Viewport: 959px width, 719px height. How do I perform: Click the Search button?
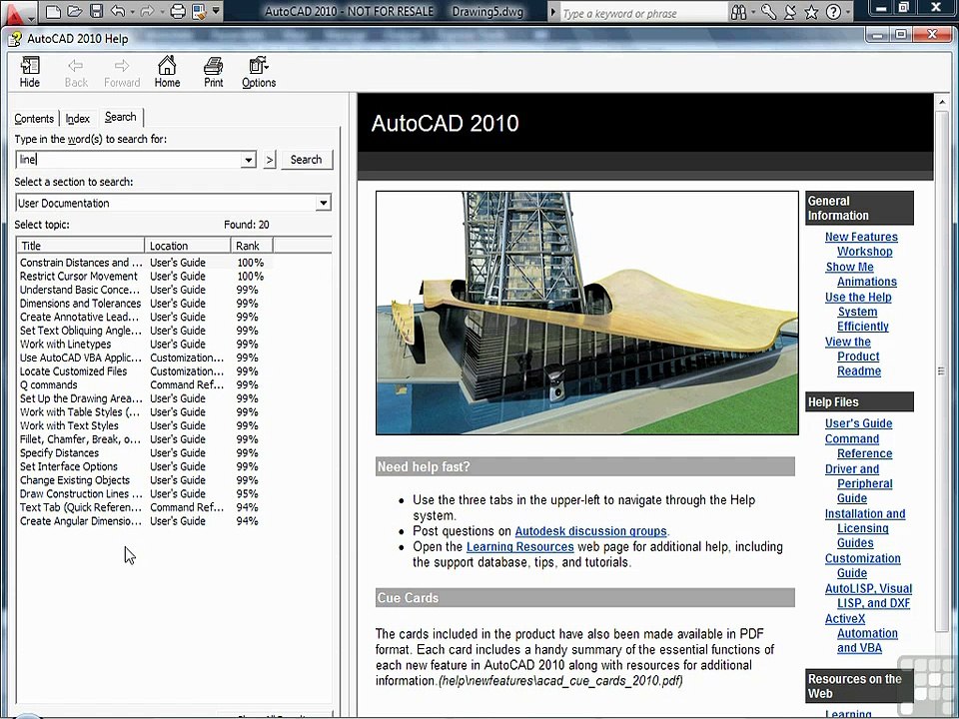[x=307, y=160]
